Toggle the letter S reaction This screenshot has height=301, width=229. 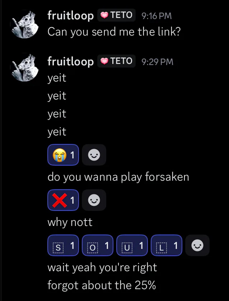coord(63,246)
